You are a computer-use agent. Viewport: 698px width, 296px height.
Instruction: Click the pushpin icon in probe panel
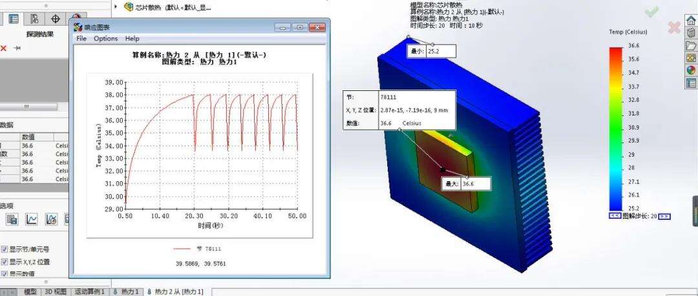17,48
